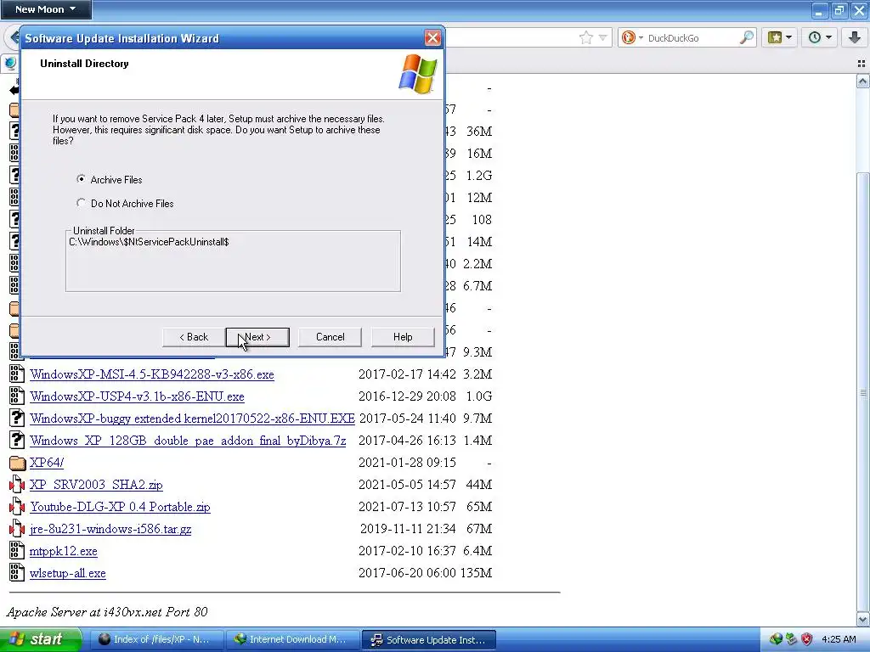Viewport: 870px width, 652px height.
Task: Click the Windows Start button
Action: click(41, 639)
